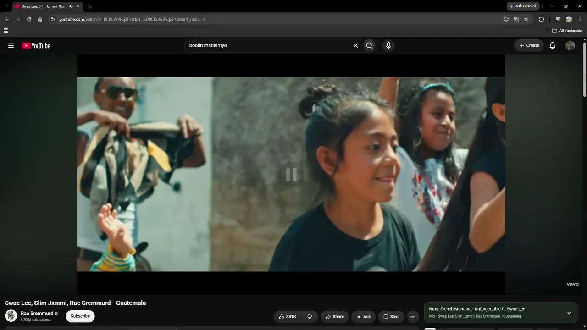This screenshot has height=330, width=587.
Task: Open the Create menu
Action: pos(529,45)
